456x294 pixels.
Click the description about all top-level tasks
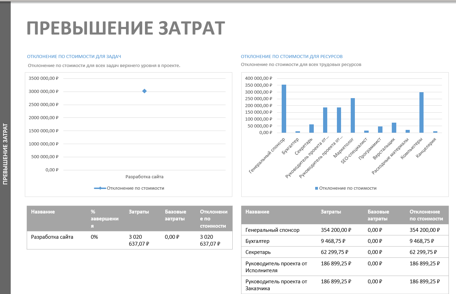click(x=104, y=65)
